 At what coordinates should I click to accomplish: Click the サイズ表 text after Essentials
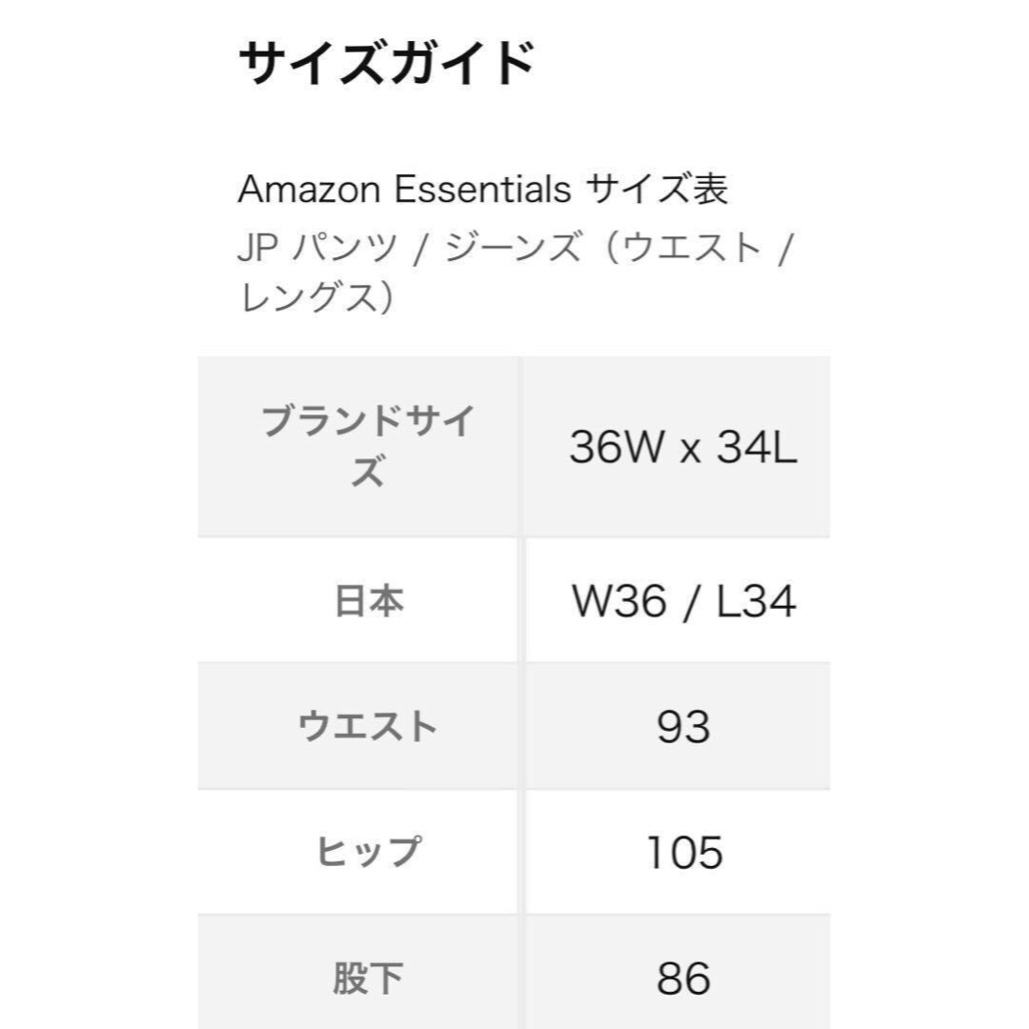coord(656,189)
